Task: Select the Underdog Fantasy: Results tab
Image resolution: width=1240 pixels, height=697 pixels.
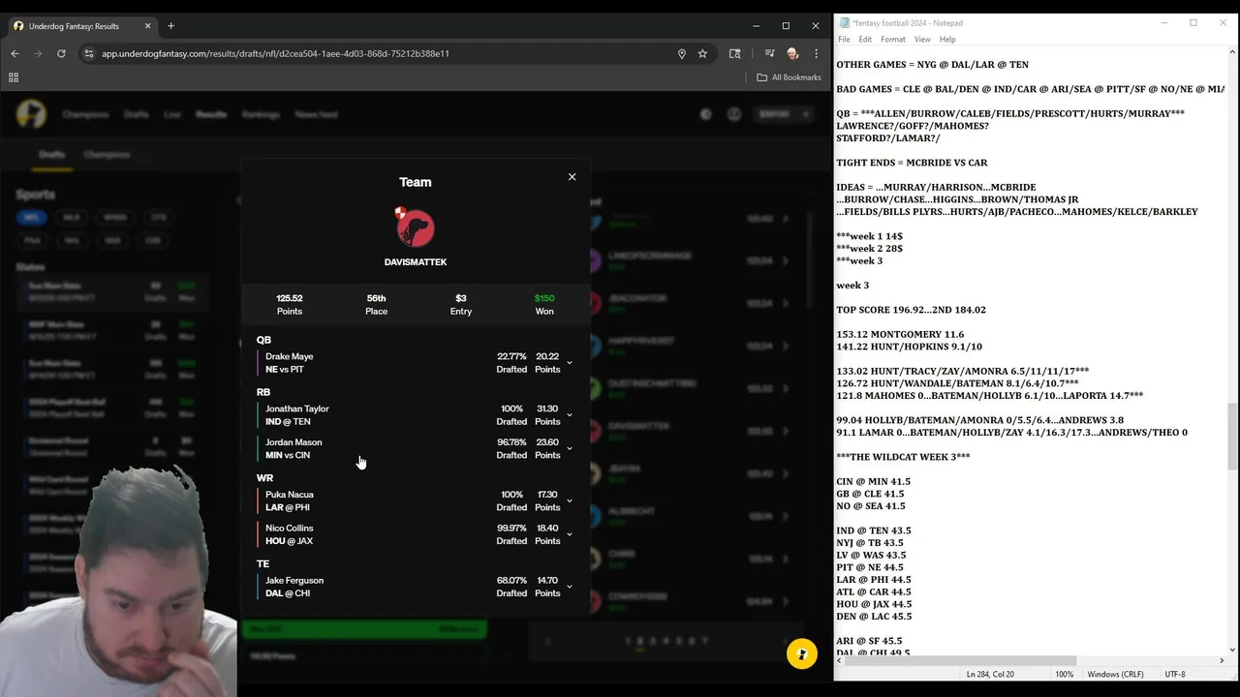Action: point(82,26)
